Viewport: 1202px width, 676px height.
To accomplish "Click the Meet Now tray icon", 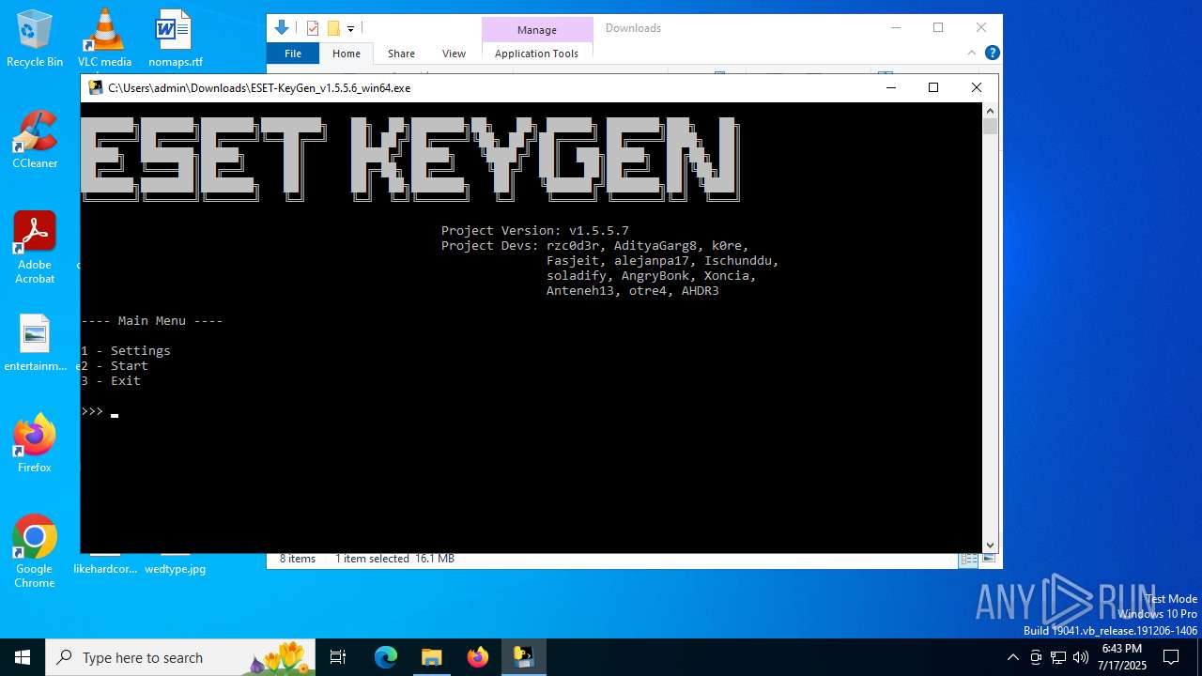I will point(1036,657).
